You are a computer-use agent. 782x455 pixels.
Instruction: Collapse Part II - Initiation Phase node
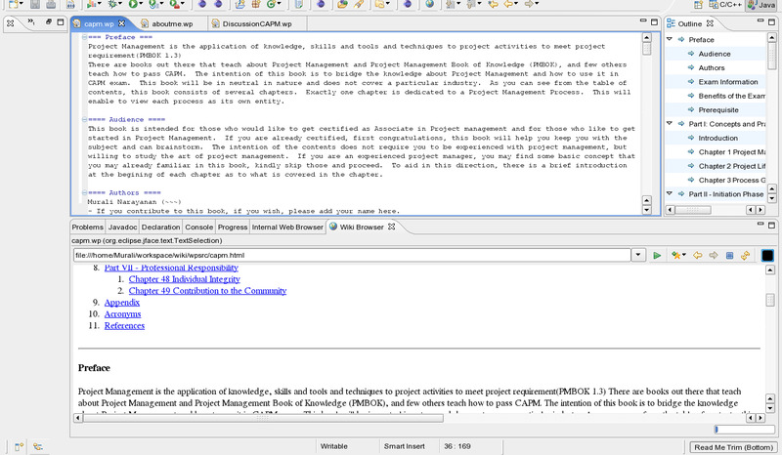[x=670, y=194]
